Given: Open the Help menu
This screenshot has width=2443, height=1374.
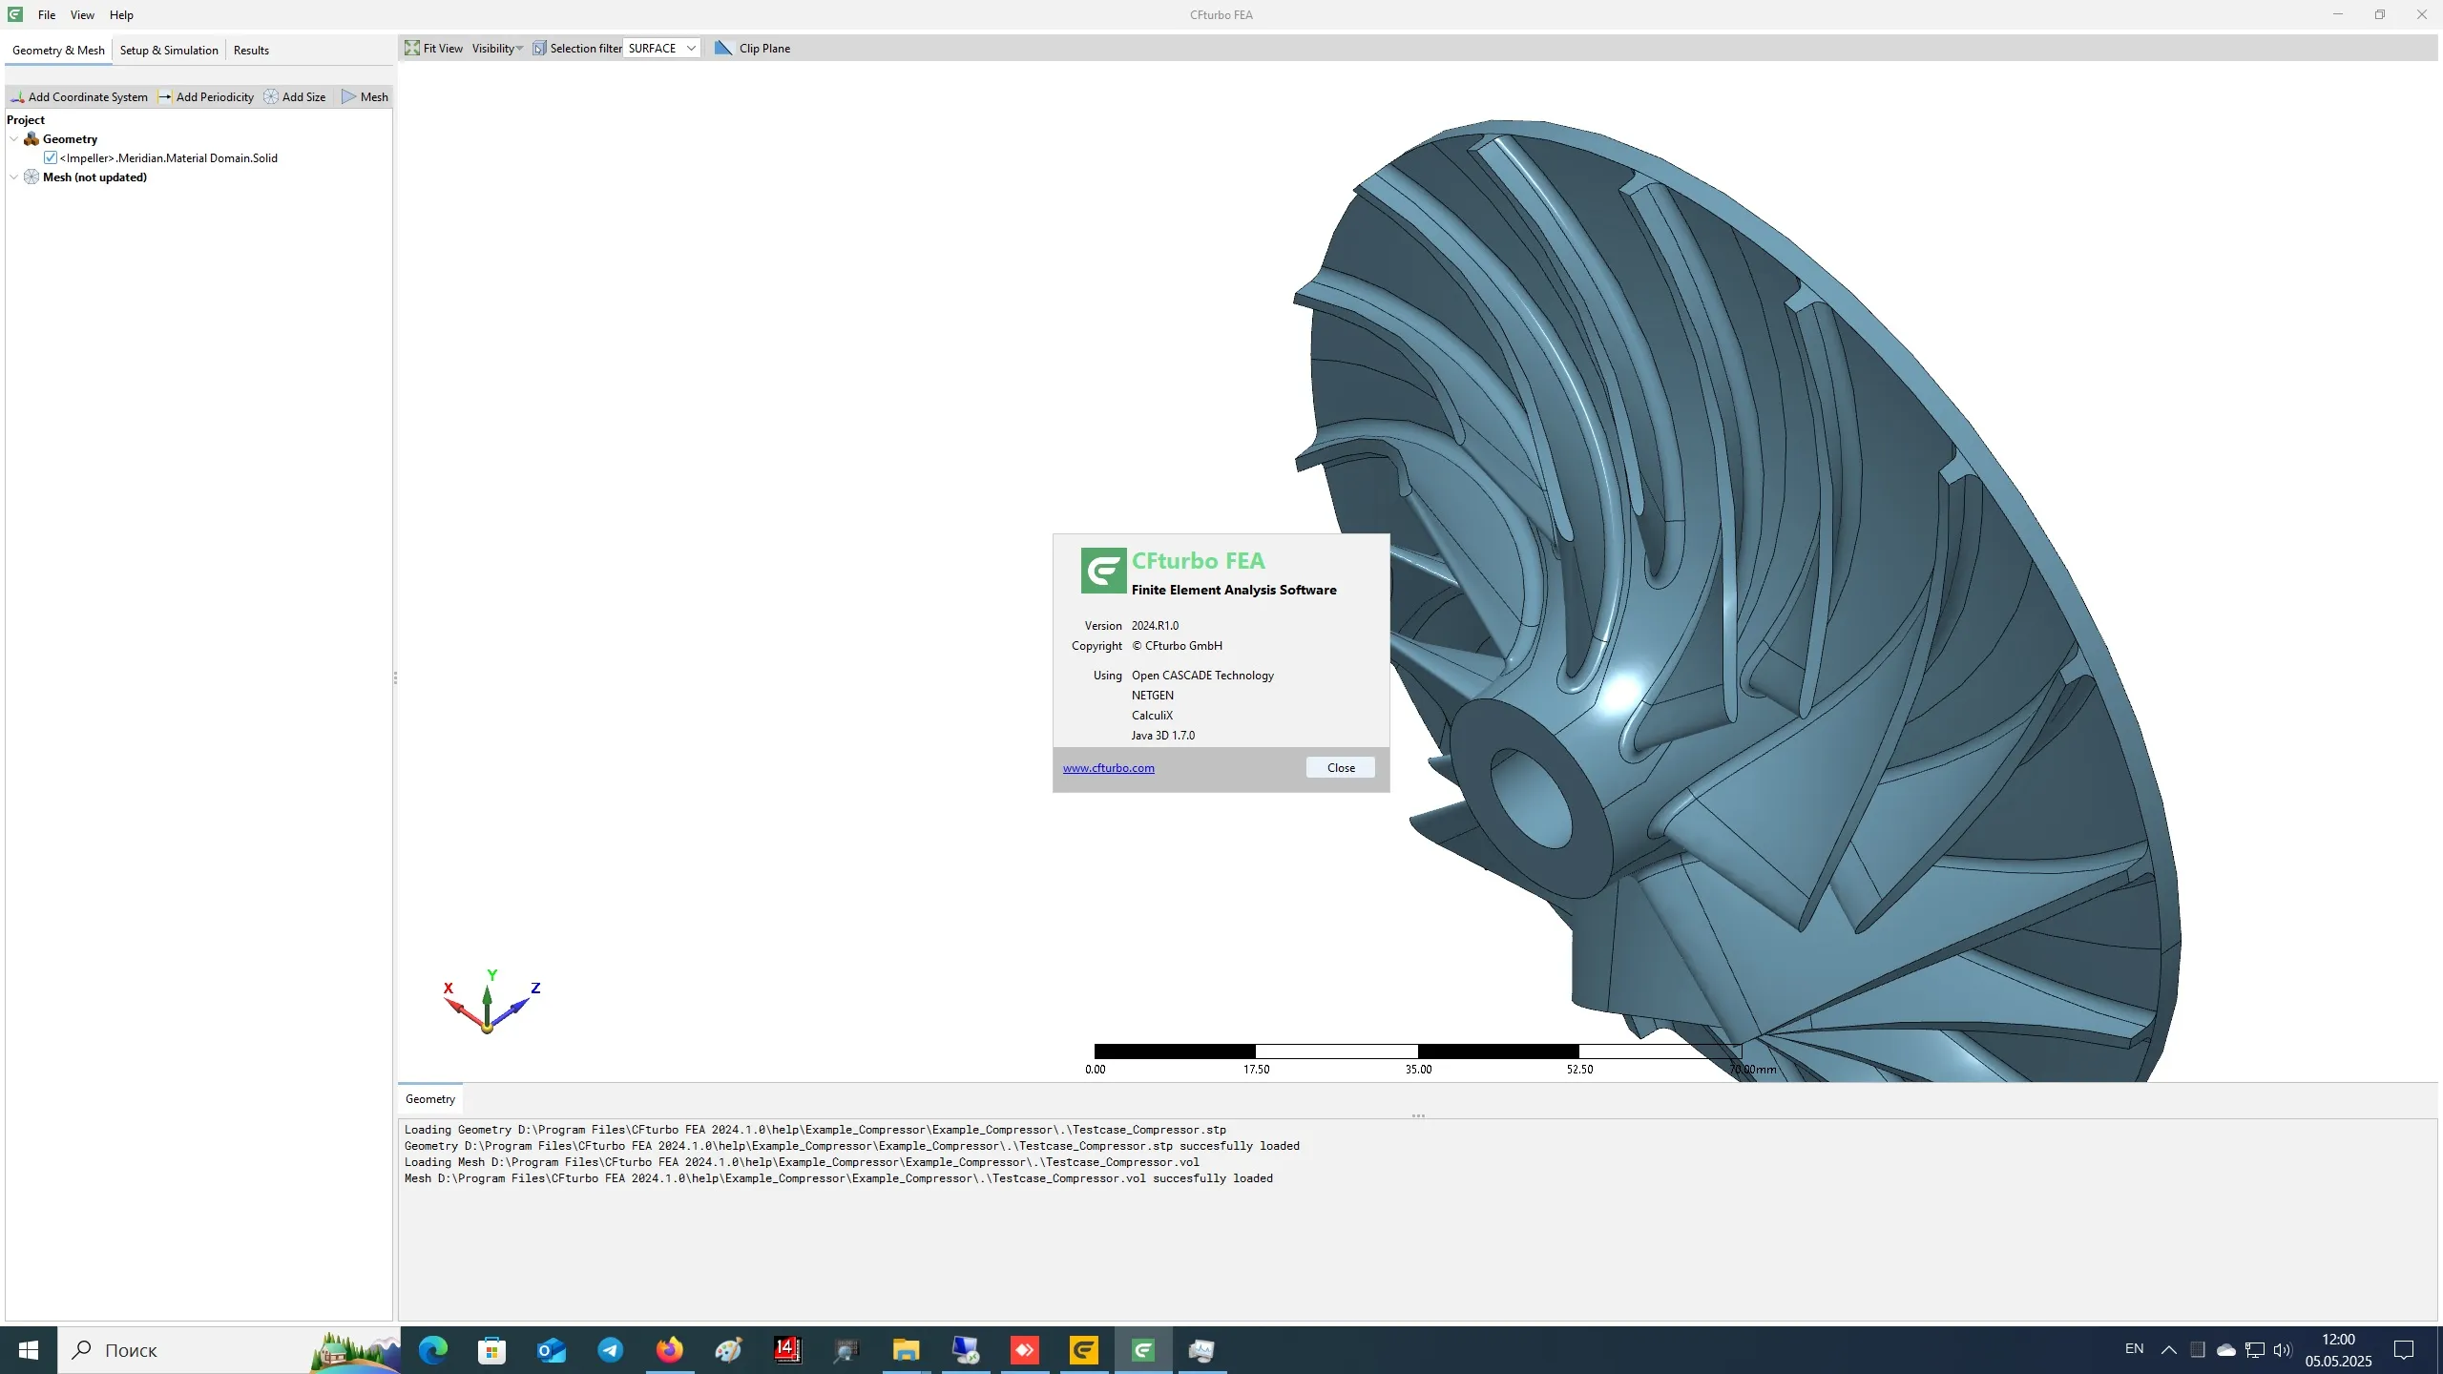Looking at the screenshot, I should (121, 14).
